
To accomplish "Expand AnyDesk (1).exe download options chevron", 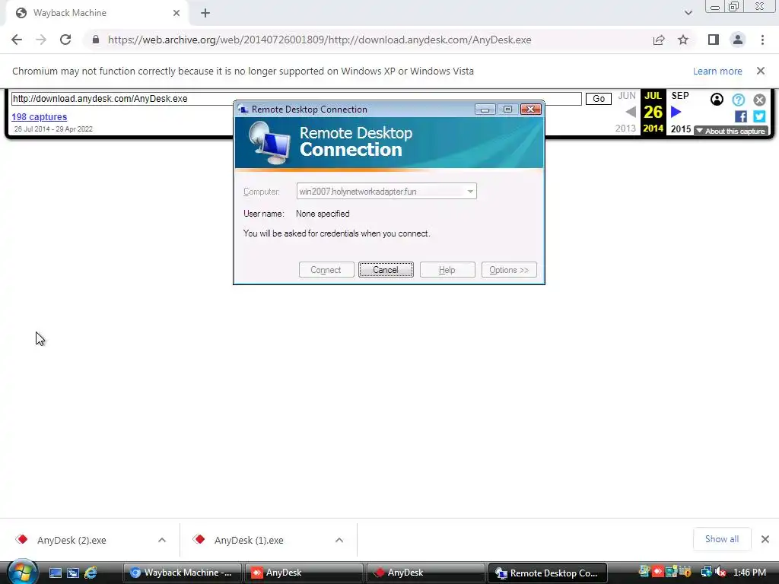I will pyautogui.click(x=339, y=540).
